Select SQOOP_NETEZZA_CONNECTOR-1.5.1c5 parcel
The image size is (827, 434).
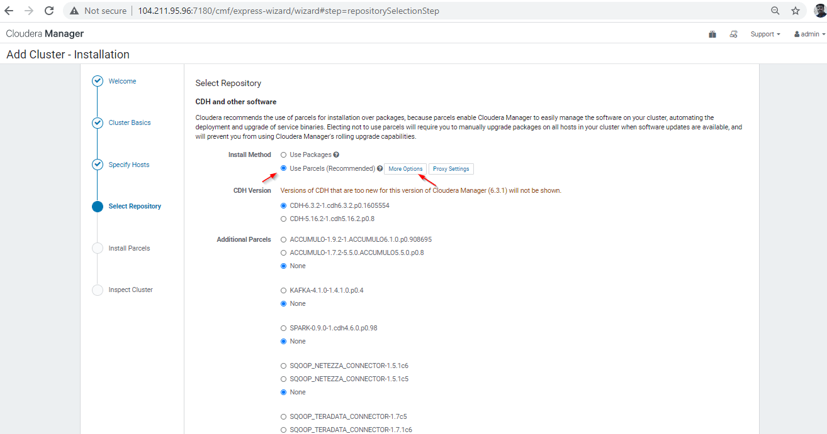(283, 379)
